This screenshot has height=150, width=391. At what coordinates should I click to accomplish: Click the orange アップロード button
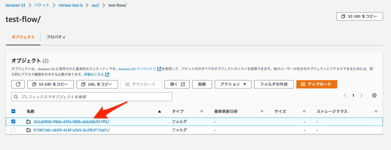click(x=317, y=84)
